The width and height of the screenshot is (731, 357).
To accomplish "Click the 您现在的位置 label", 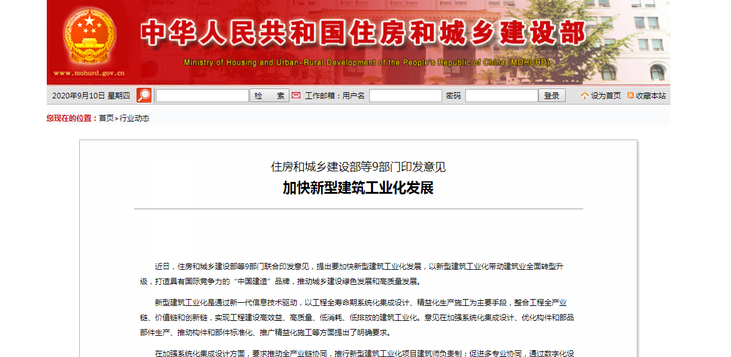I will [72, 118].
